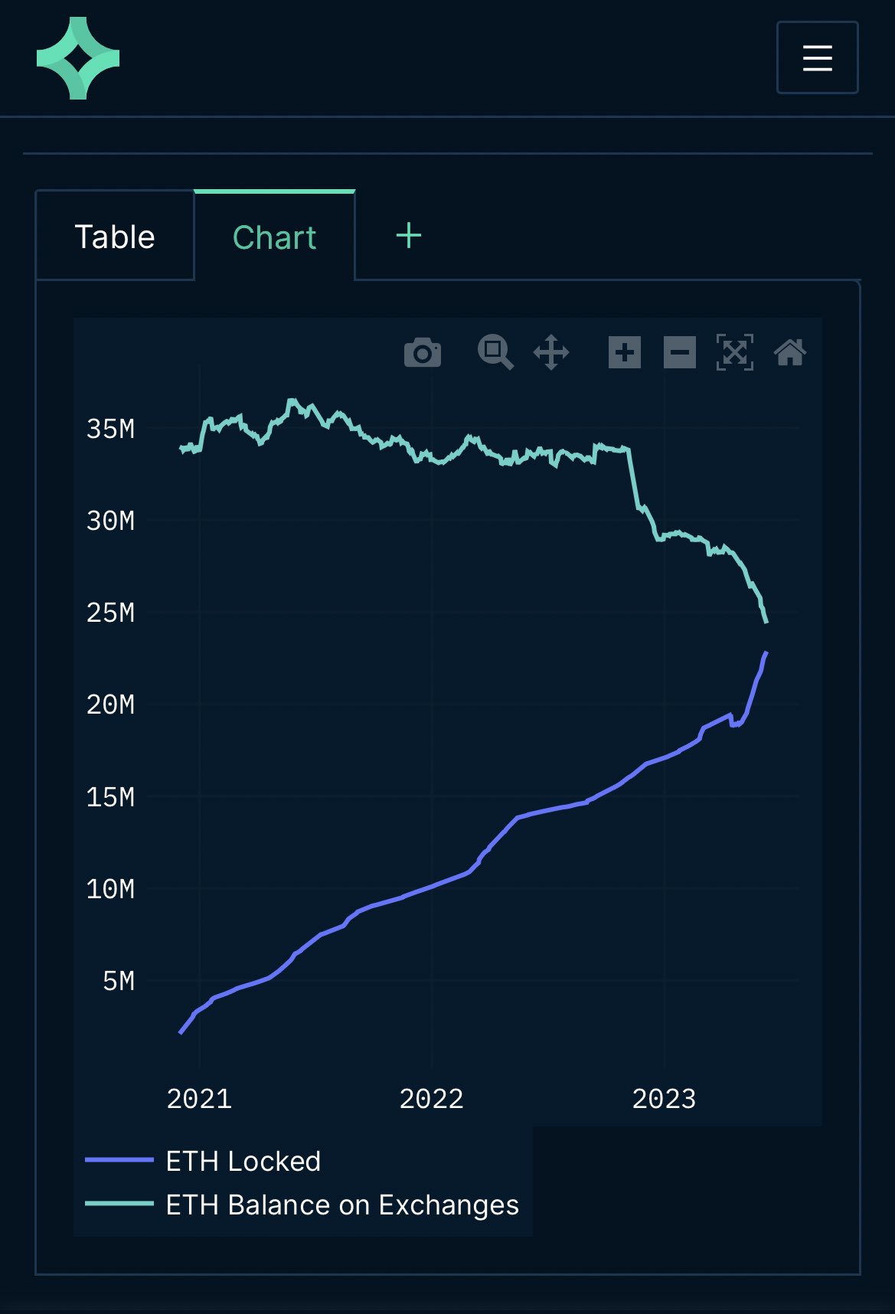Add a new tab with plus button
The width and height of the screenshot is (895, 1314).
tap(409, 235)
